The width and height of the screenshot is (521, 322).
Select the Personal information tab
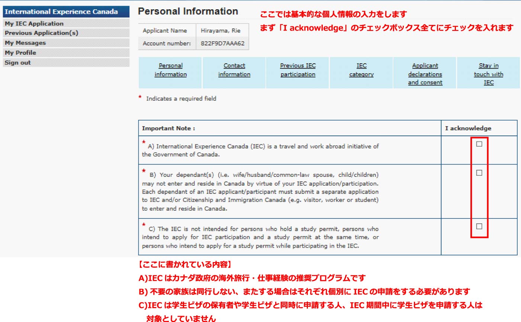(x=171, y=70)
